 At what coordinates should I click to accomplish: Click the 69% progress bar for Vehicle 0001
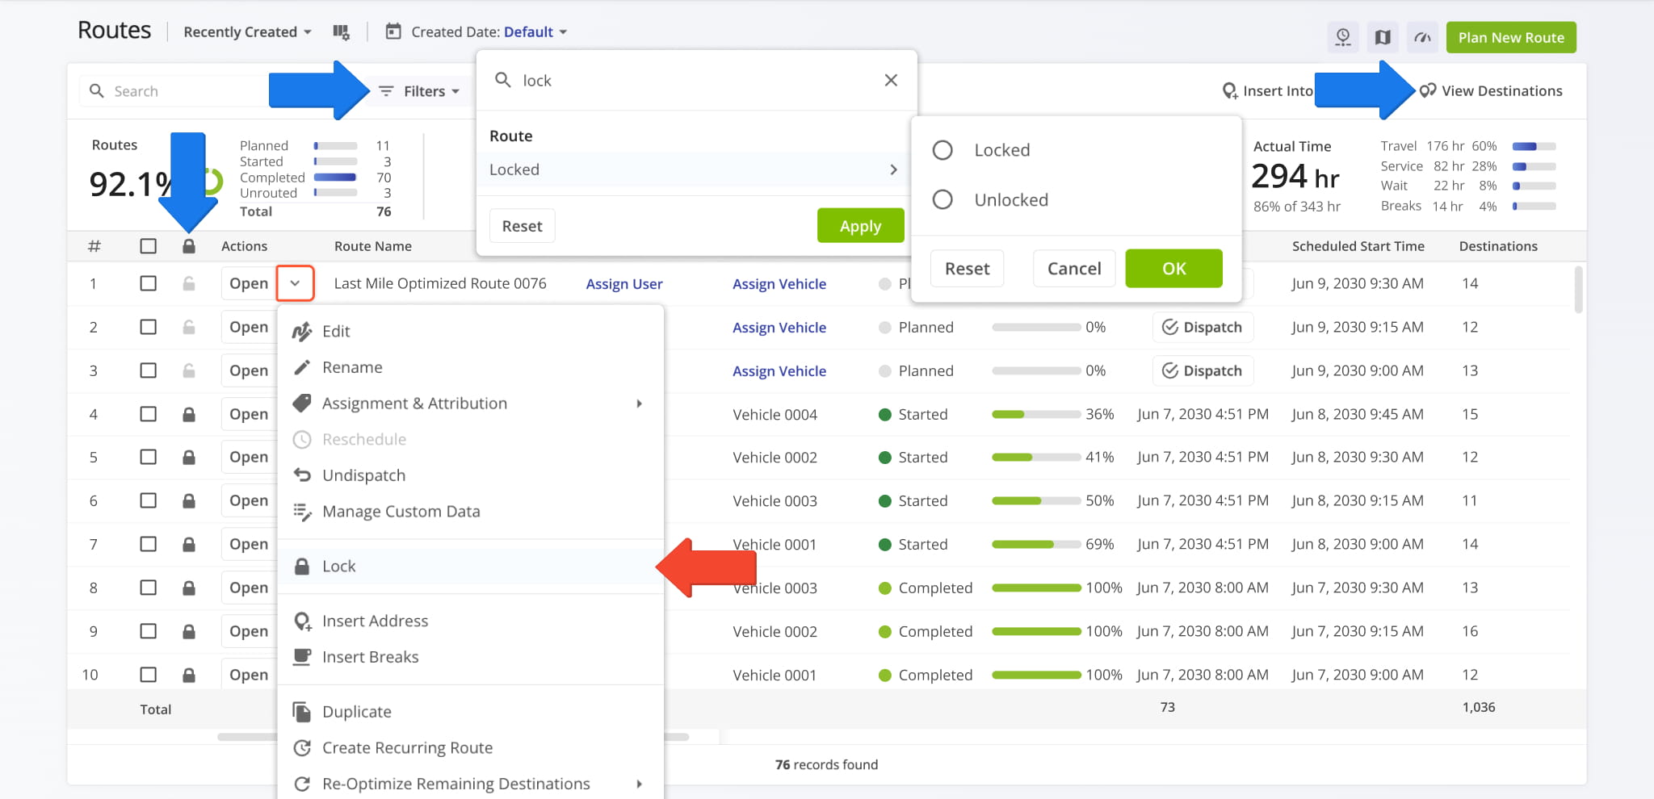(1036, 544)
